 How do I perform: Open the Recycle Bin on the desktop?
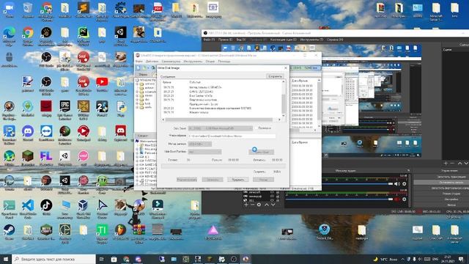click(28, 7)
